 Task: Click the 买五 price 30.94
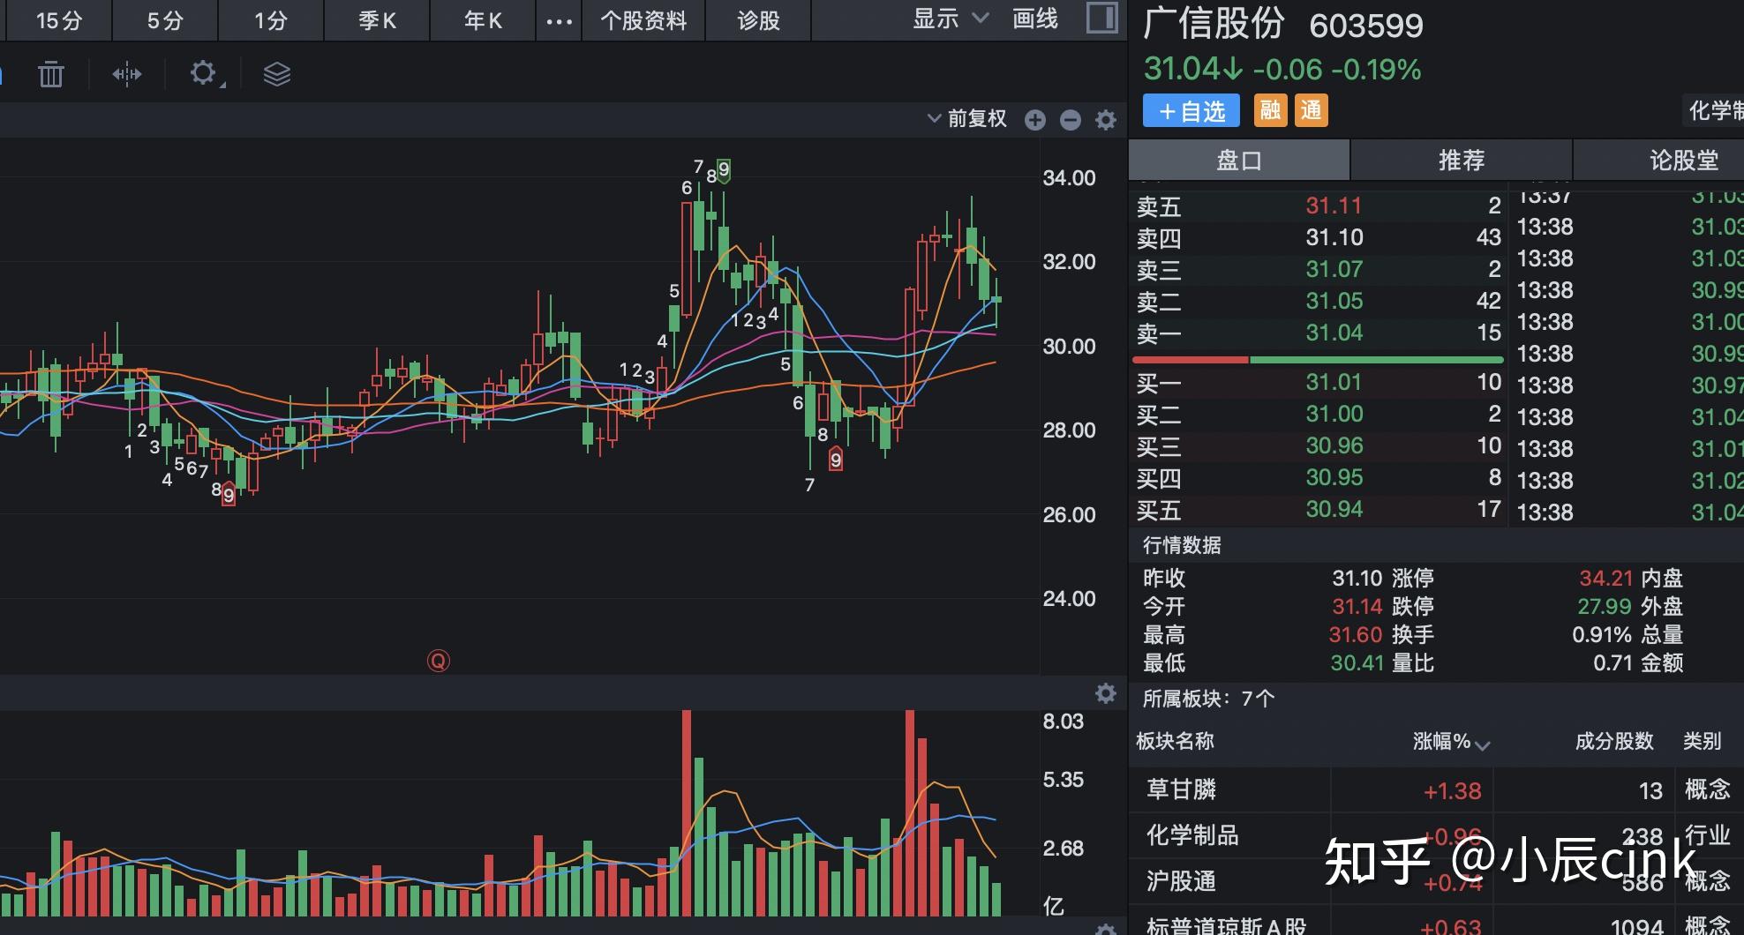click(1334, 509)
